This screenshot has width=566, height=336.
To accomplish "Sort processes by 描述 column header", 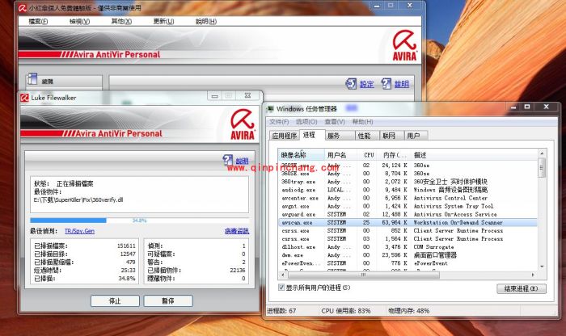I will coord(474,155).
